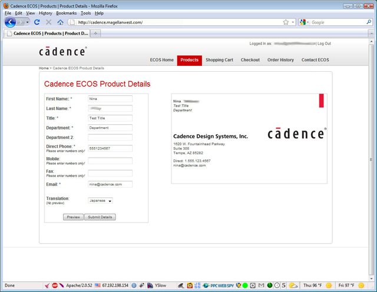Image resolution: width=377 pixels, height=292 pixels.
Task: Go back with the browser Back arrow
Action: [11, 22]
